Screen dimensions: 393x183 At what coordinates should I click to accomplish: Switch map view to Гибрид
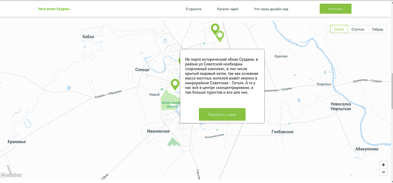click(378, 29)
